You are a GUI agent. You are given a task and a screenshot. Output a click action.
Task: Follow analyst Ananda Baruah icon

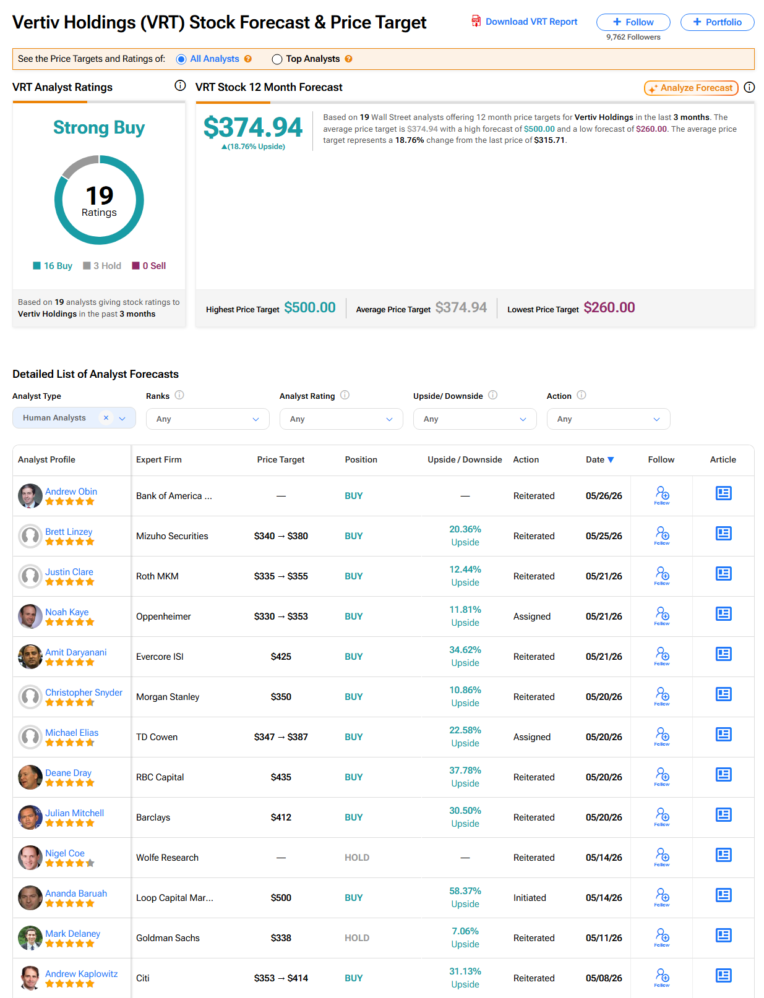coord(662,897)
